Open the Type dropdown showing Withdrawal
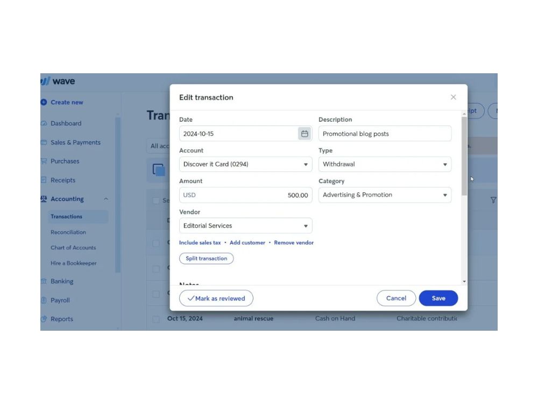538x404 pixels. (x=385, y=164)
